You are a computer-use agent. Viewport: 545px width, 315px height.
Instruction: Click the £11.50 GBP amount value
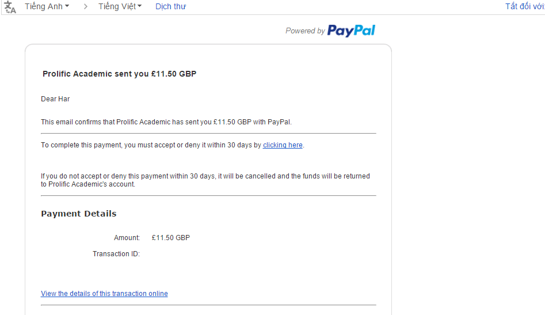(x=170, y=238)
